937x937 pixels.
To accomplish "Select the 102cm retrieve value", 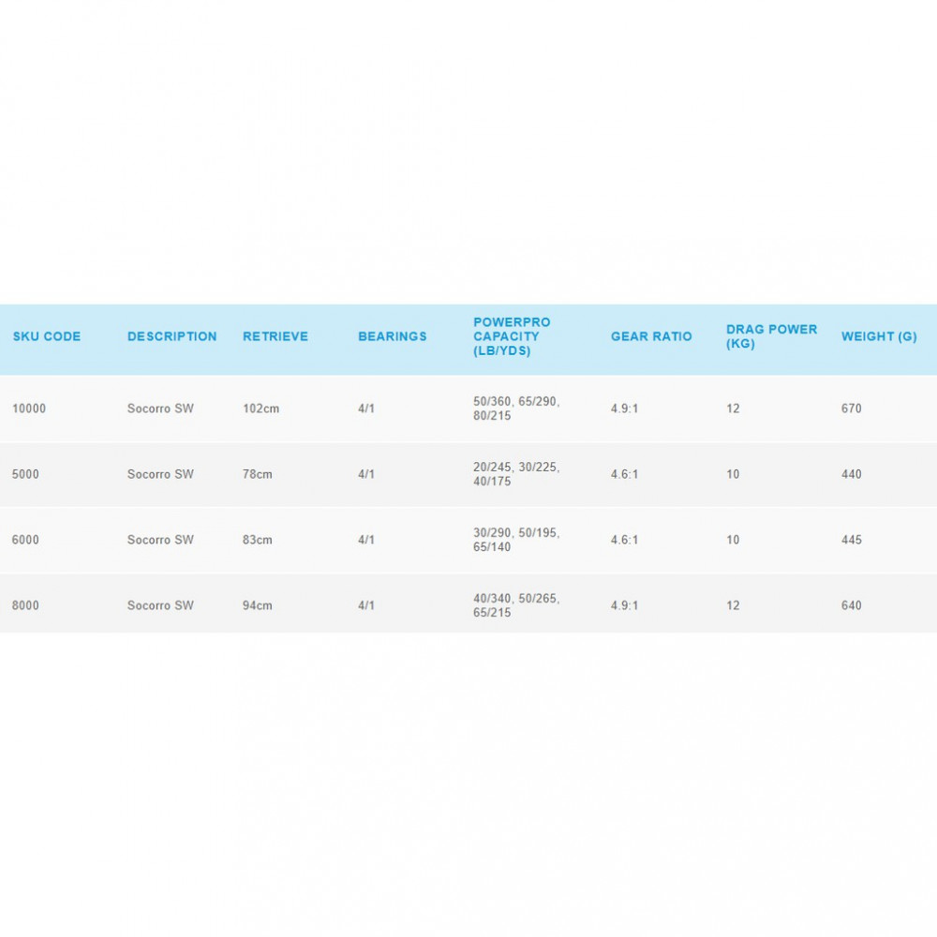I will (x=261, y=409).
